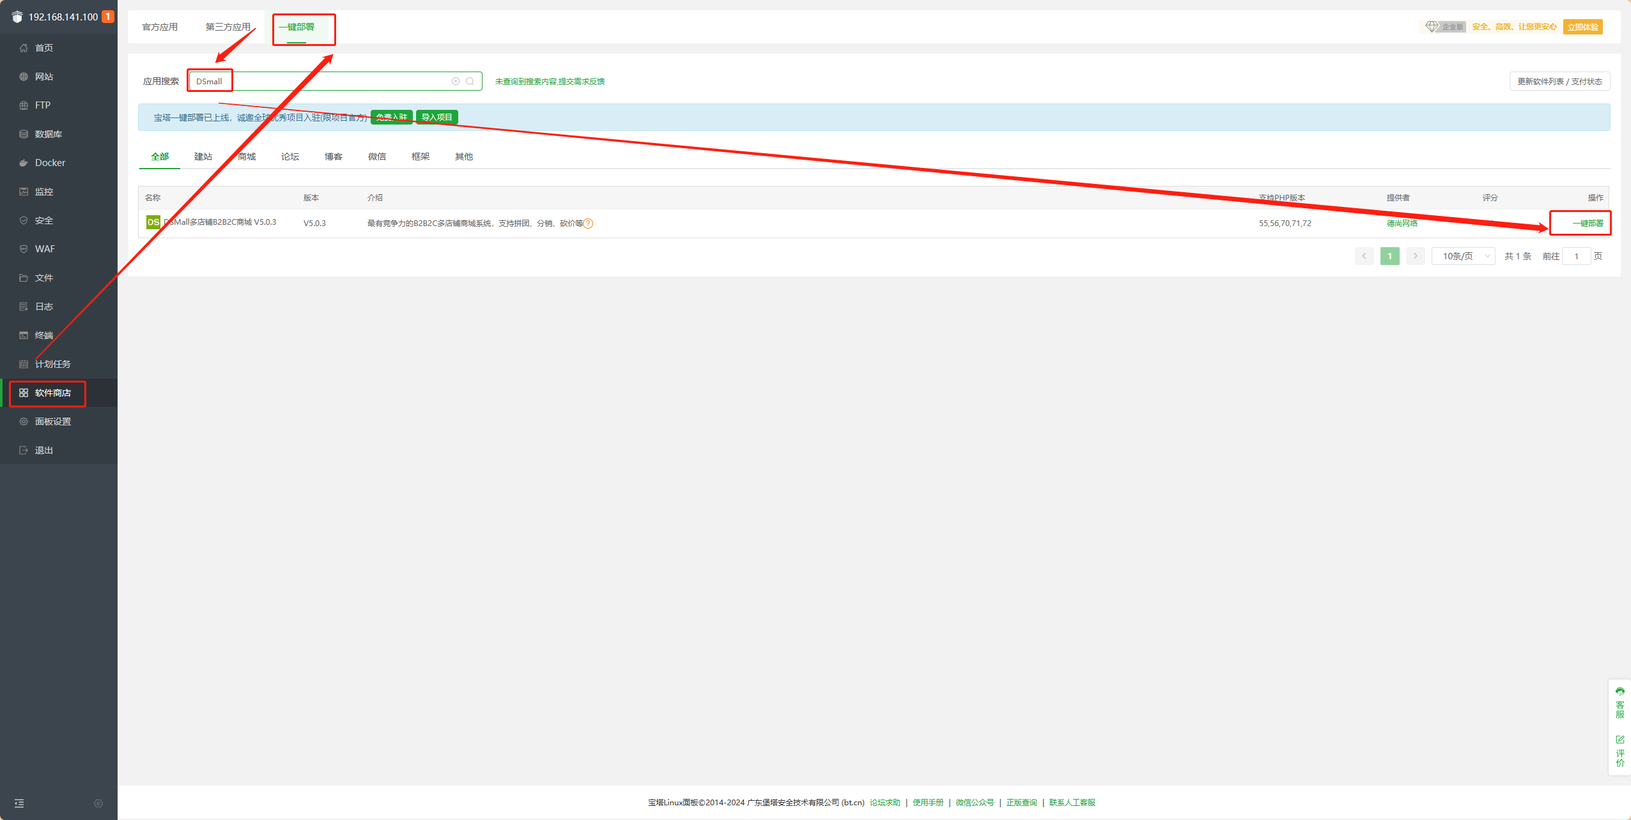Switch to 第三方应用 tab
Viewport: 1631px width, 820px height.
pyautogui.click(x=228, y=27)
